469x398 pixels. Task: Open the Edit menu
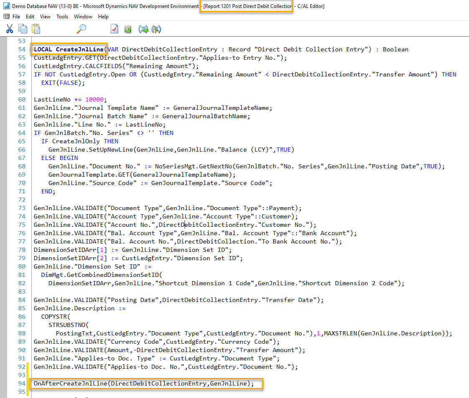pos(30,17)
